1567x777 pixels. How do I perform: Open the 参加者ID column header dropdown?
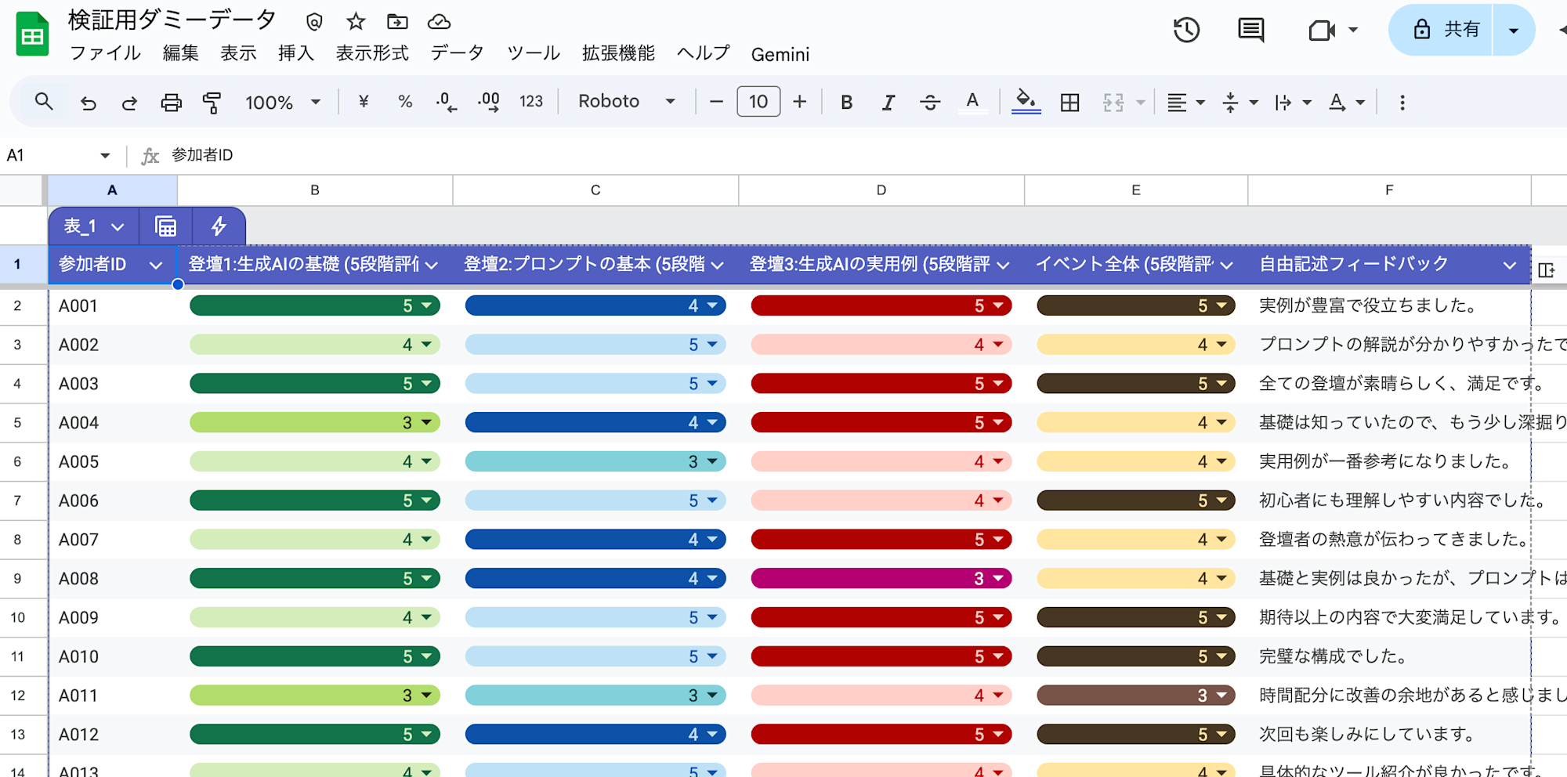156,266
